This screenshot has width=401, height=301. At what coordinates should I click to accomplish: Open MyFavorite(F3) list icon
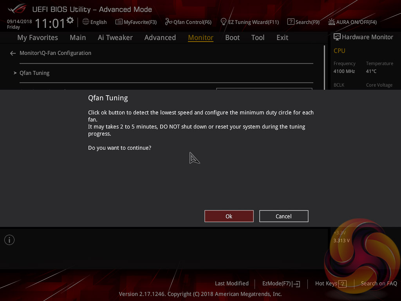[x=119, y=22]
